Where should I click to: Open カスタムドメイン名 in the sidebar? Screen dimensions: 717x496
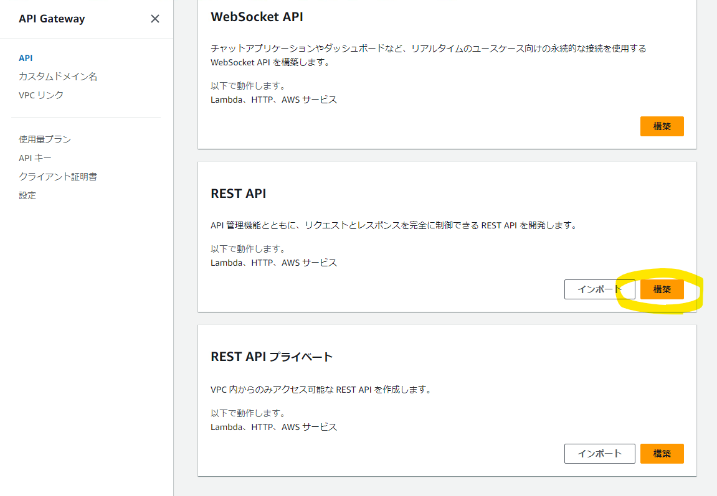click(x=58, y=77)
